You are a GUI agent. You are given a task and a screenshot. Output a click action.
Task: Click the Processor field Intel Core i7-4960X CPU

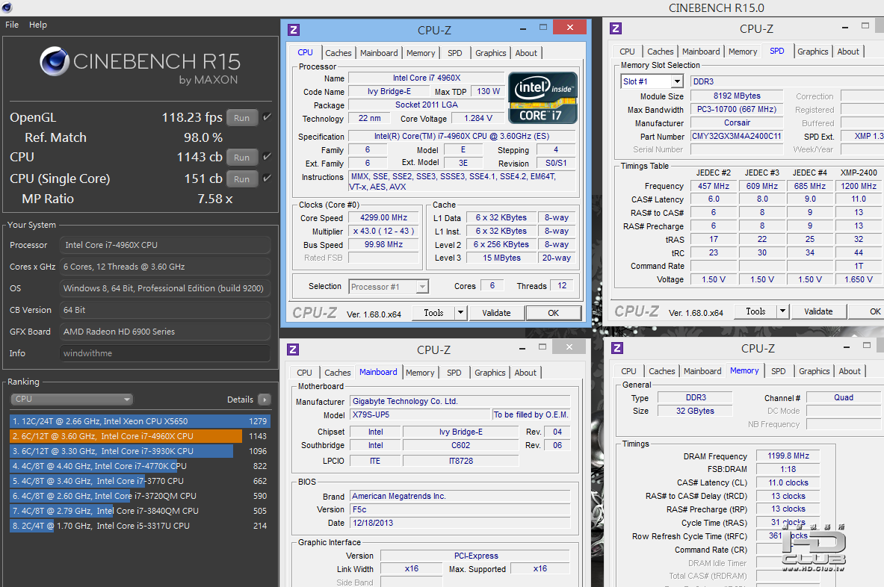point(164,245)
